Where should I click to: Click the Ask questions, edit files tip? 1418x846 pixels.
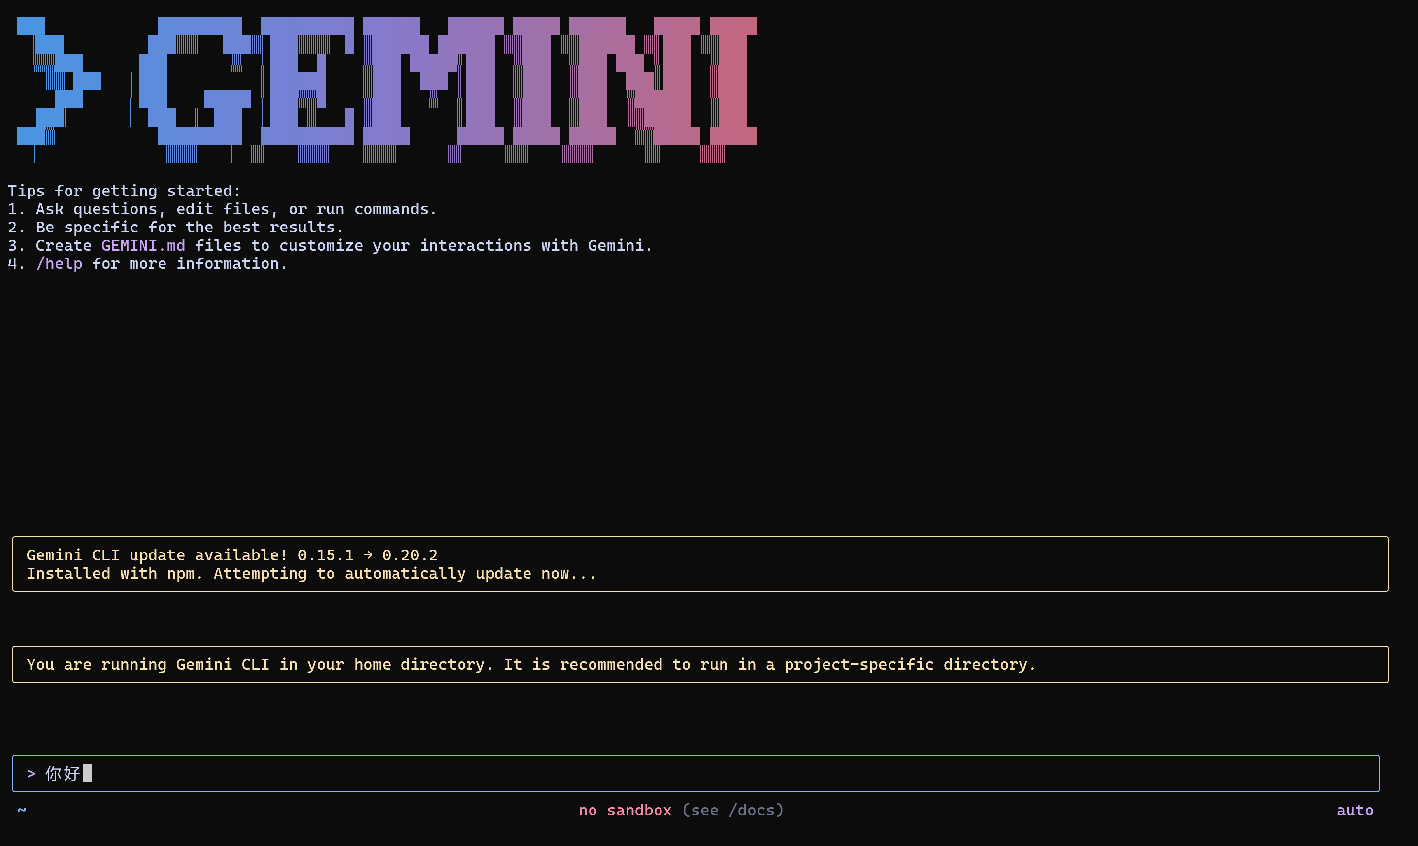tap(235, 209)
